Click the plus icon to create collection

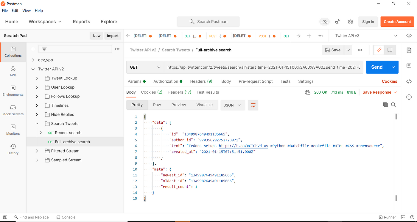[x=33, y=49]
